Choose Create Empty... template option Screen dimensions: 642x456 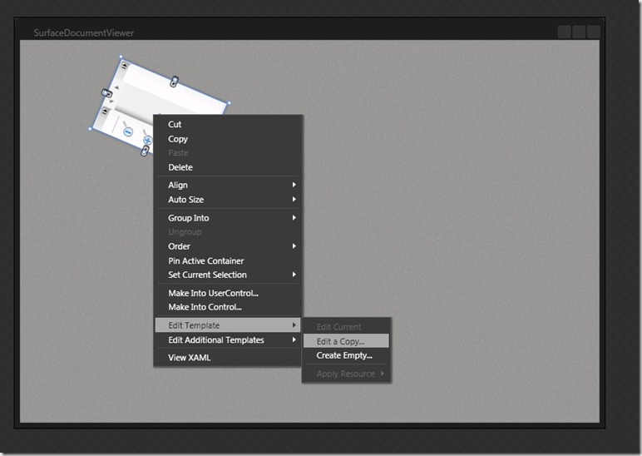click(x=344, y=355)
